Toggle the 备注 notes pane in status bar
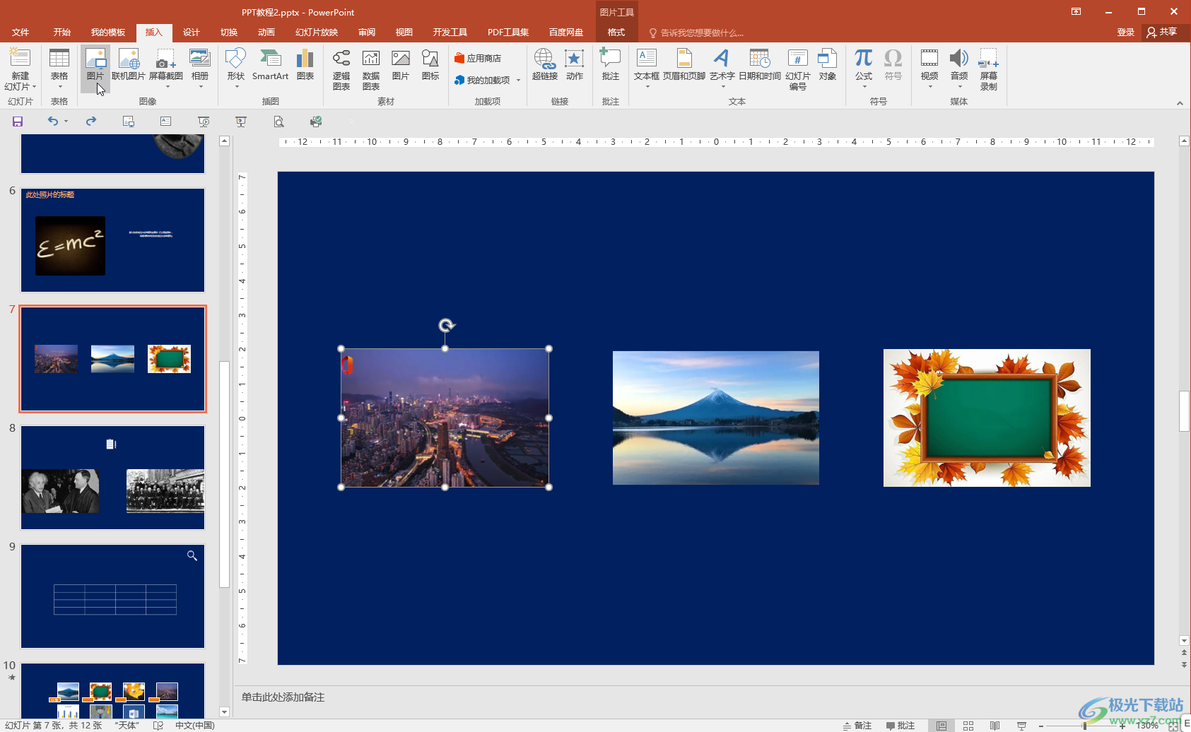1191x732 pixels. (x=857, y=726)
